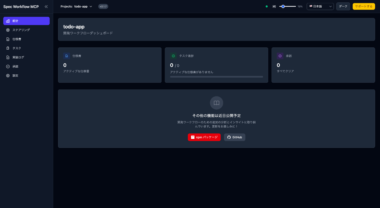Click the 開発ワークフローダッシュボード subtitle
The height and width of the screenshot is (208, 380).
88,33
